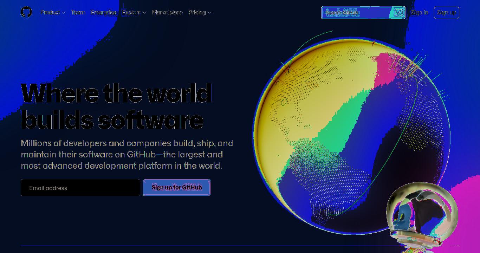
Task: Open the Enterprise link
Action: (x=103, y=13)
